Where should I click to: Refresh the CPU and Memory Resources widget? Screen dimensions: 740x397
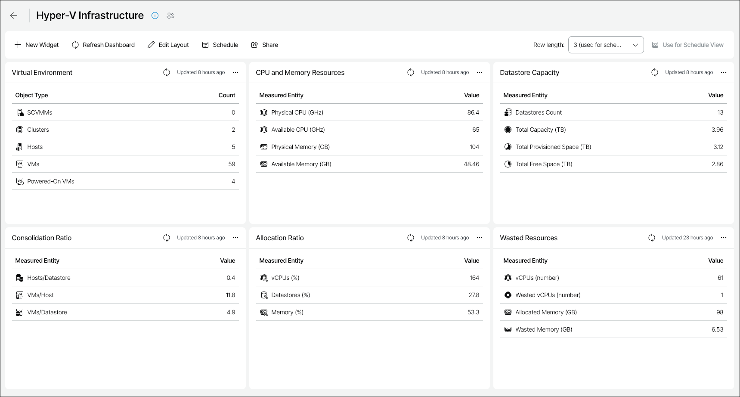click(411, 72)
